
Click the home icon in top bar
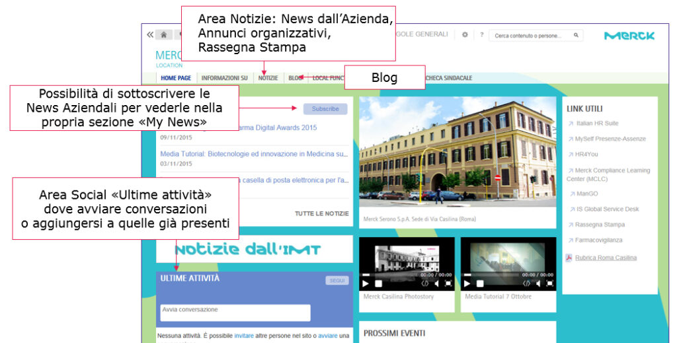pyautogui.click(x=164, y=35)
